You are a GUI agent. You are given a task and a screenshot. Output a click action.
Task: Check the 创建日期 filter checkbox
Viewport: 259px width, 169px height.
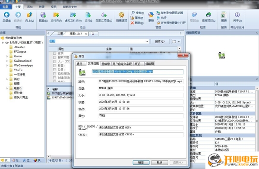[54, 78]
